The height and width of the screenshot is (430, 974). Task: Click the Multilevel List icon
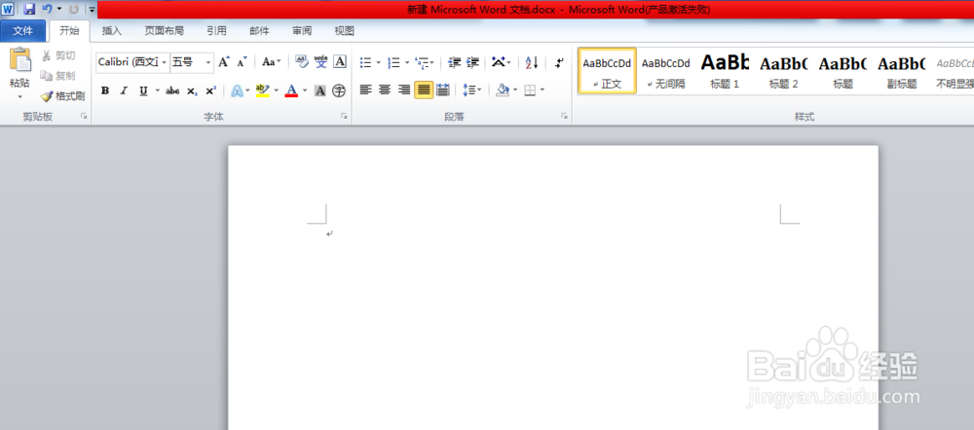pos(423,62)
